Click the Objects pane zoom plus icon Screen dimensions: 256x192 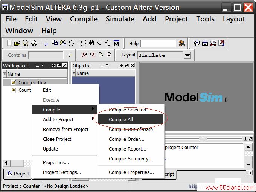122,66
